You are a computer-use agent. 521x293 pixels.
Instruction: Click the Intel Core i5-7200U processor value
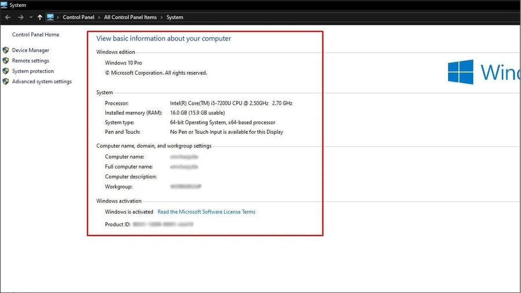pyautogui.click(x=231, y=103)
